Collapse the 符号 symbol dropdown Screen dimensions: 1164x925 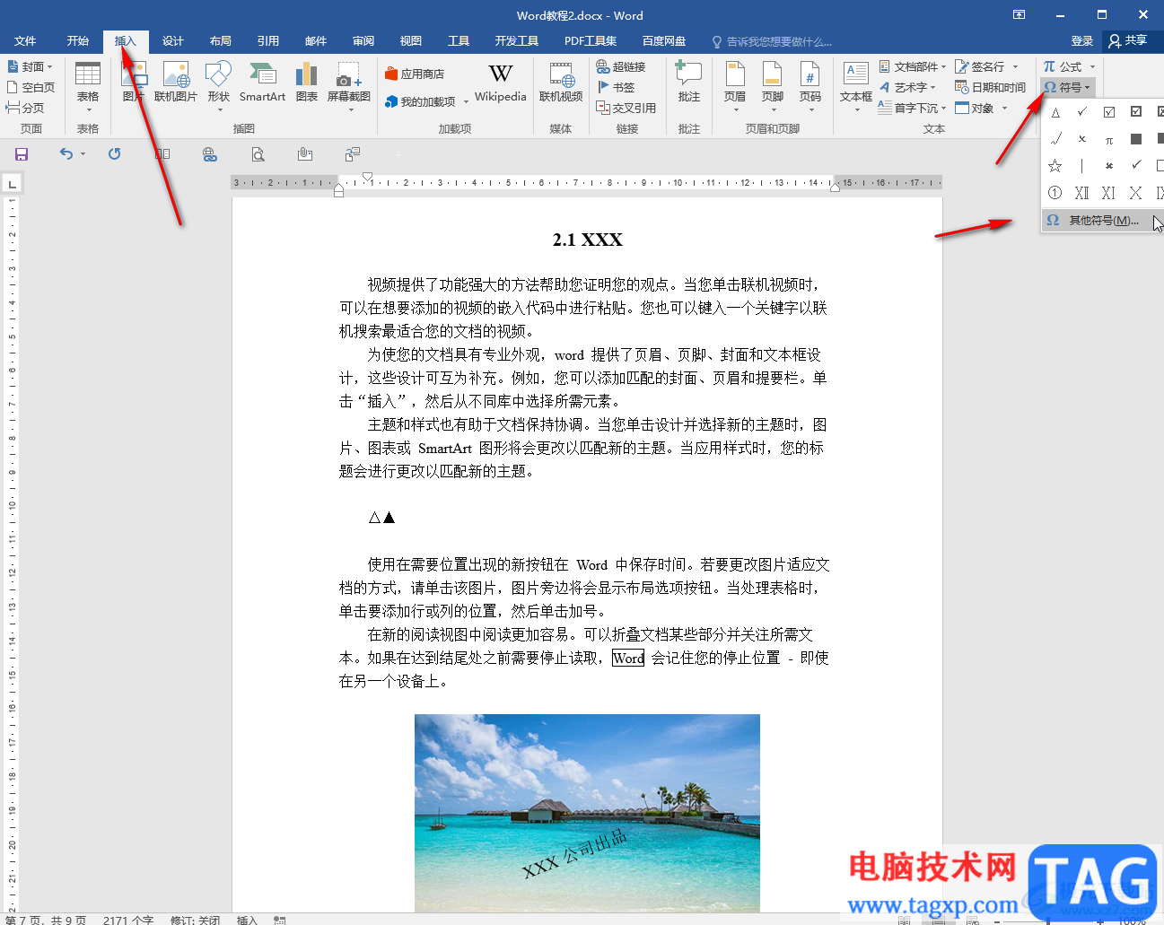coord(1067,87)
